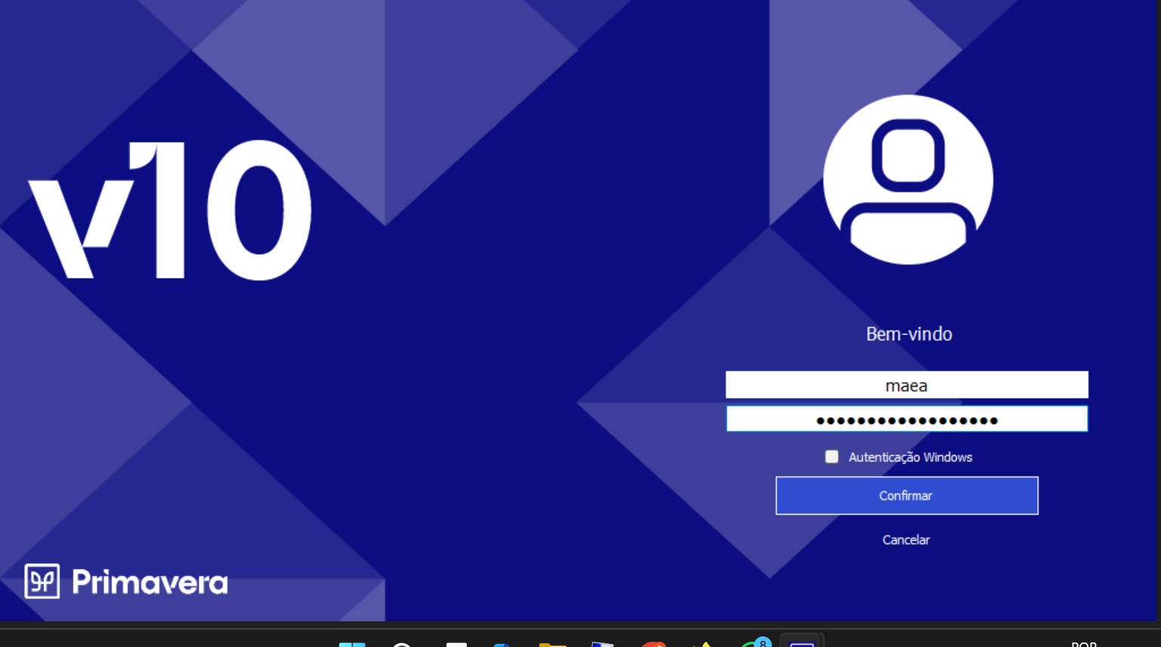Viewport: 1161px width, 647px height.
Task: Open the Windows Start menu
Action: pyautogui.click(x=352, y=644)
